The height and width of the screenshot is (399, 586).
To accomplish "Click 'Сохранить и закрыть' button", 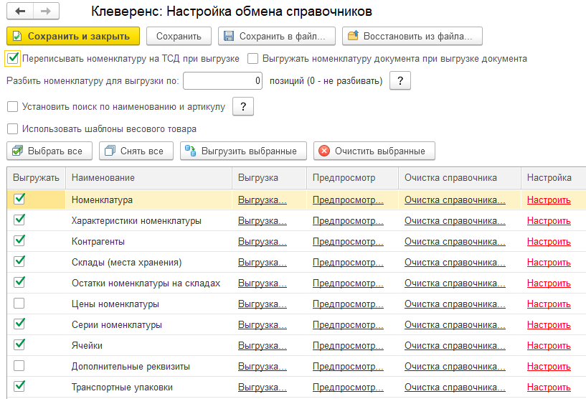I will (x=73, y=37).
